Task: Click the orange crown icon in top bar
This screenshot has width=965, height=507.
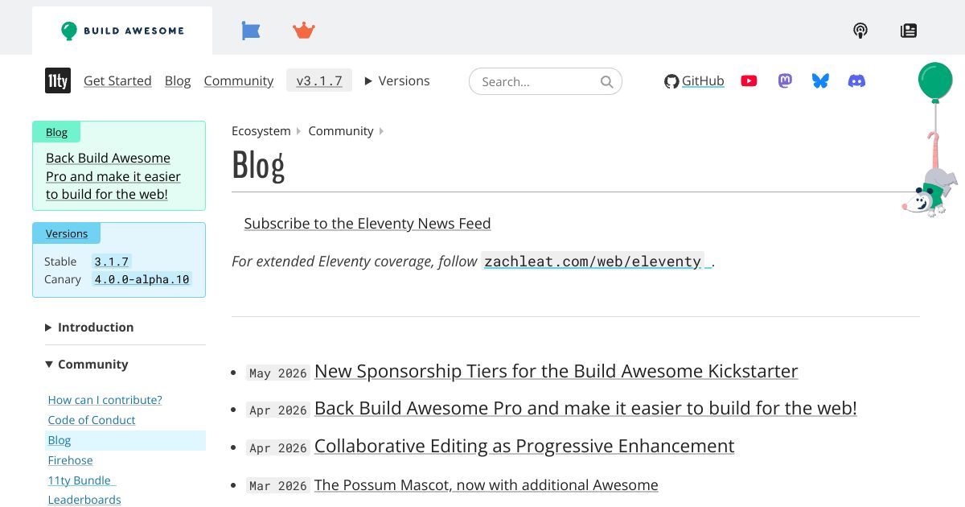Action: (x=304, y=31)
